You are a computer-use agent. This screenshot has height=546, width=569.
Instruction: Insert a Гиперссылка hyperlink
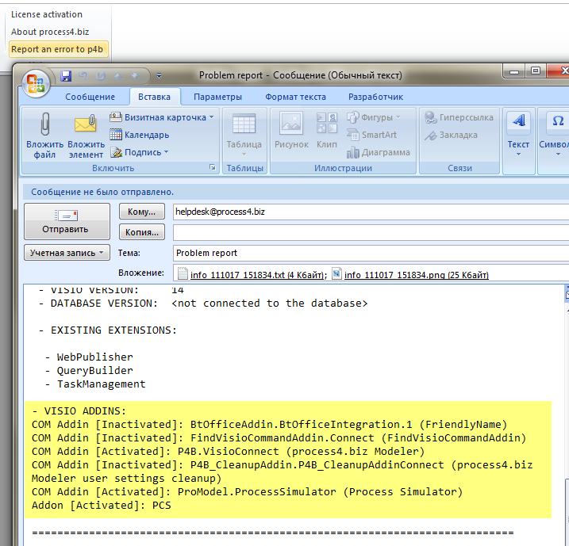coord(459,117)
